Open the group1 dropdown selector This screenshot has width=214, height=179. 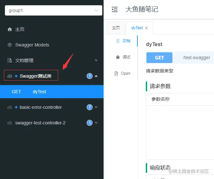point(54,10)
